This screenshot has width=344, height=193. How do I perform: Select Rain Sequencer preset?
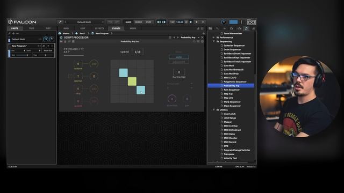232,90
